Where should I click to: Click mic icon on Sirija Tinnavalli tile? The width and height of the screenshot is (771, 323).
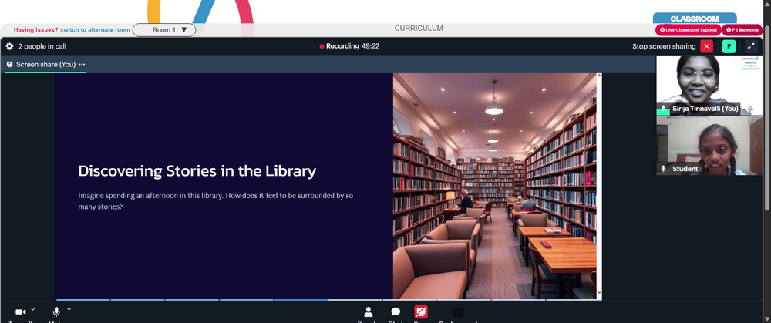[663, 109]
